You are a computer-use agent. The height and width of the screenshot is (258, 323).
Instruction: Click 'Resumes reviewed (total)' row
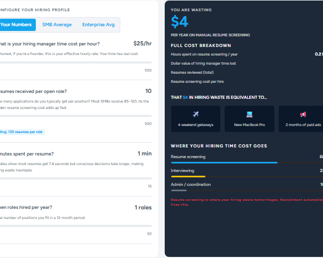pos(247,73)
